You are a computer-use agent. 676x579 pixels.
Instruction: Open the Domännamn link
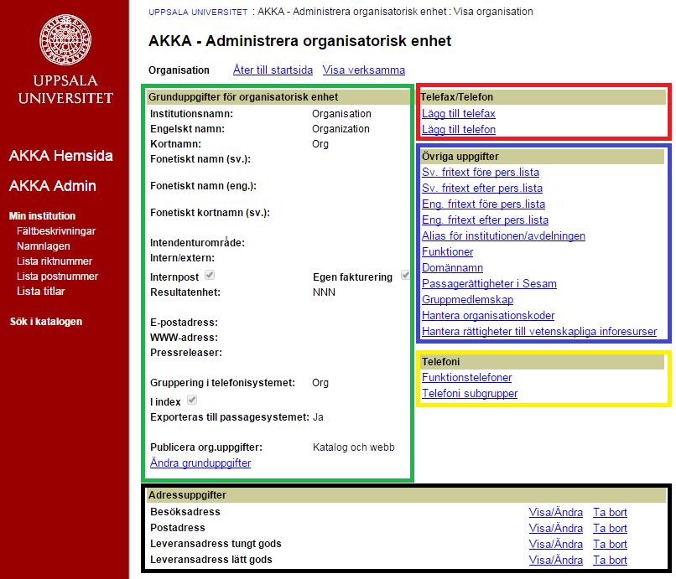click(452, 267)
